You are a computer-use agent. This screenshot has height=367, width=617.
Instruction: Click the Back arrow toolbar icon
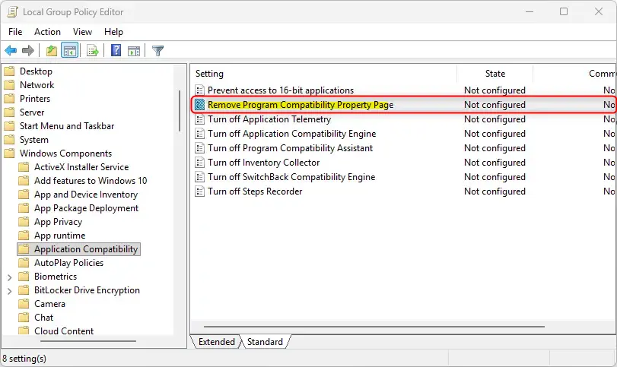point(11,51)
